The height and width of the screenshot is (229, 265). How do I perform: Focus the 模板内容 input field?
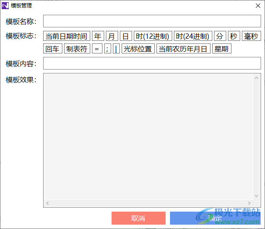click(152, 63)
